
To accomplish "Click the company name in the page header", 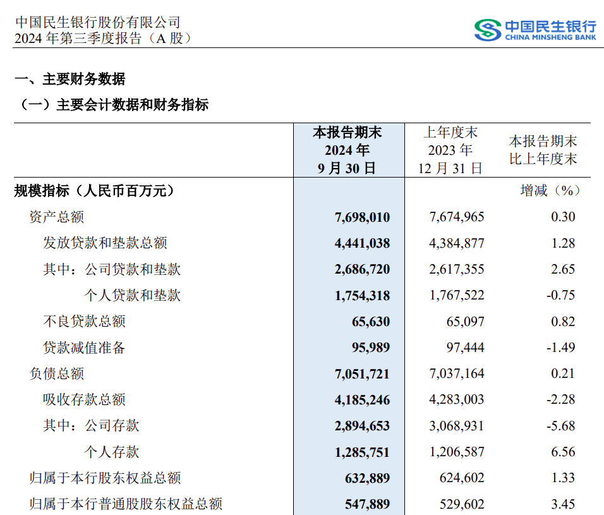I will point(97,23).
